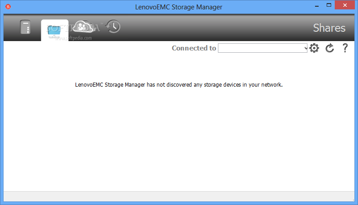
Task: Expand the Connected to dropdown arrow
Action: [x=306, y=48]
